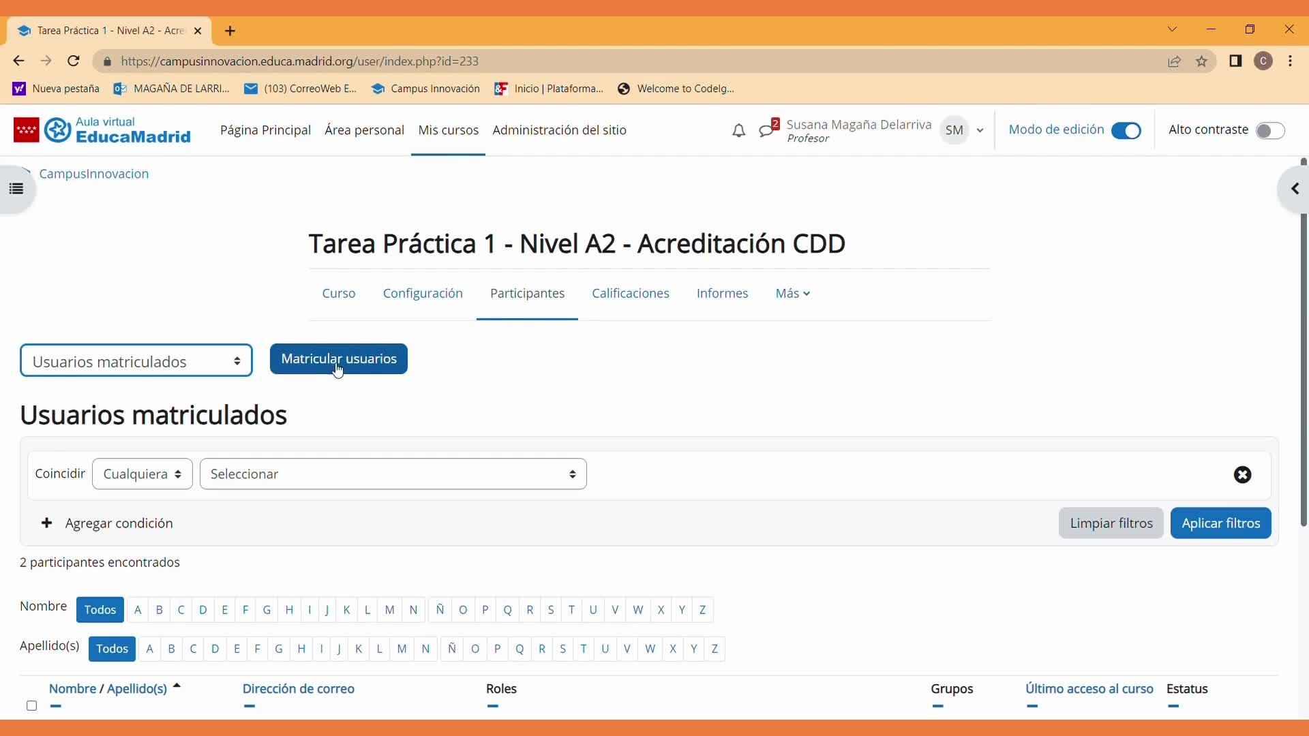Open the Cualquiera match dropdown

click(x=142, y=474)
